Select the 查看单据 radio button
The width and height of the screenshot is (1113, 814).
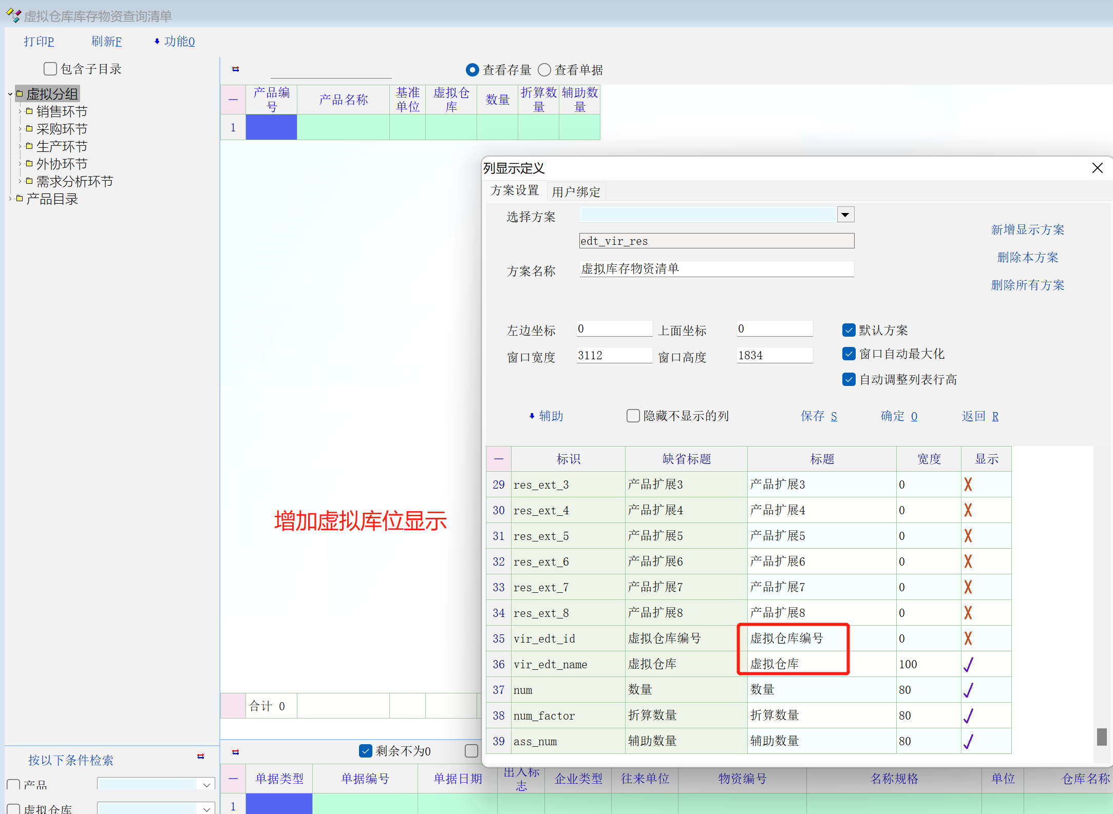tap(544, 70)
